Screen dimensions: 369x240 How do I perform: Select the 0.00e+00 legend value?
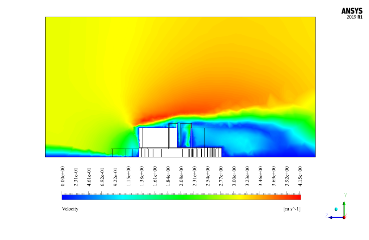[x=62, y=176]
